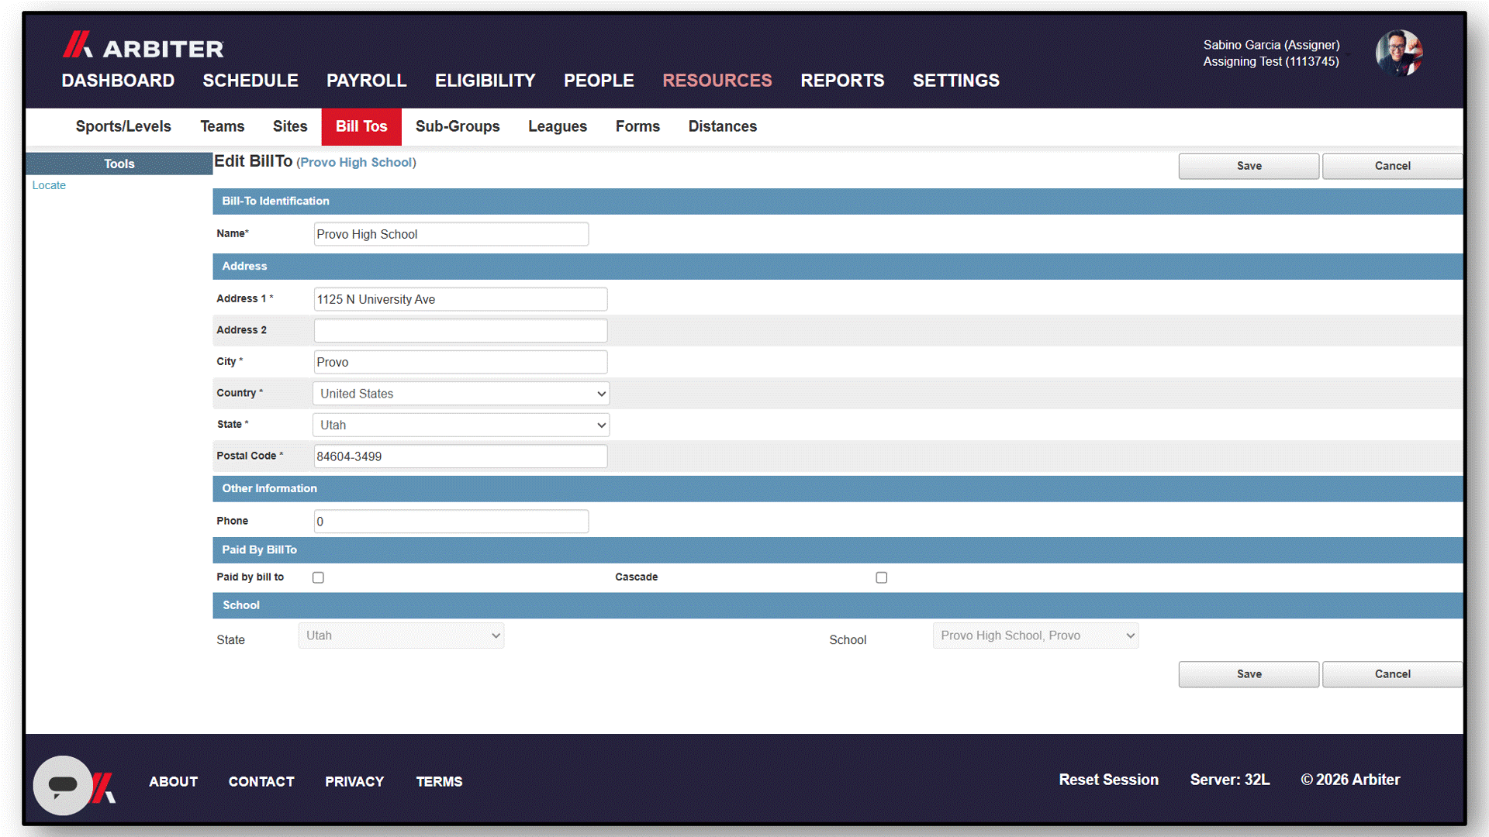Switch to the Sub-Groups tab
This screenshot has width=1489, height=837.
458,126
